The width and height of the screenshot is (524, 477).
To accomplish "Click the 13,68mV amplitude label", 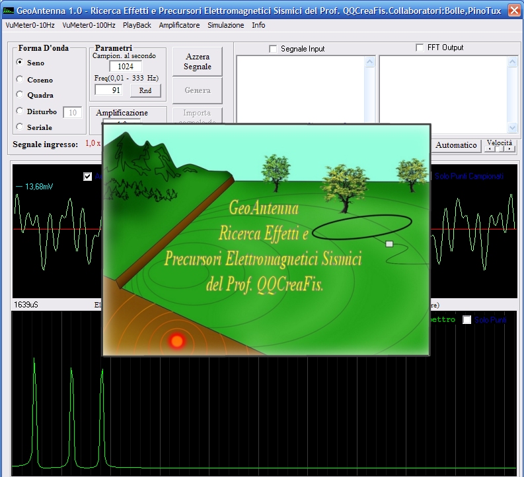I will 39,187.
